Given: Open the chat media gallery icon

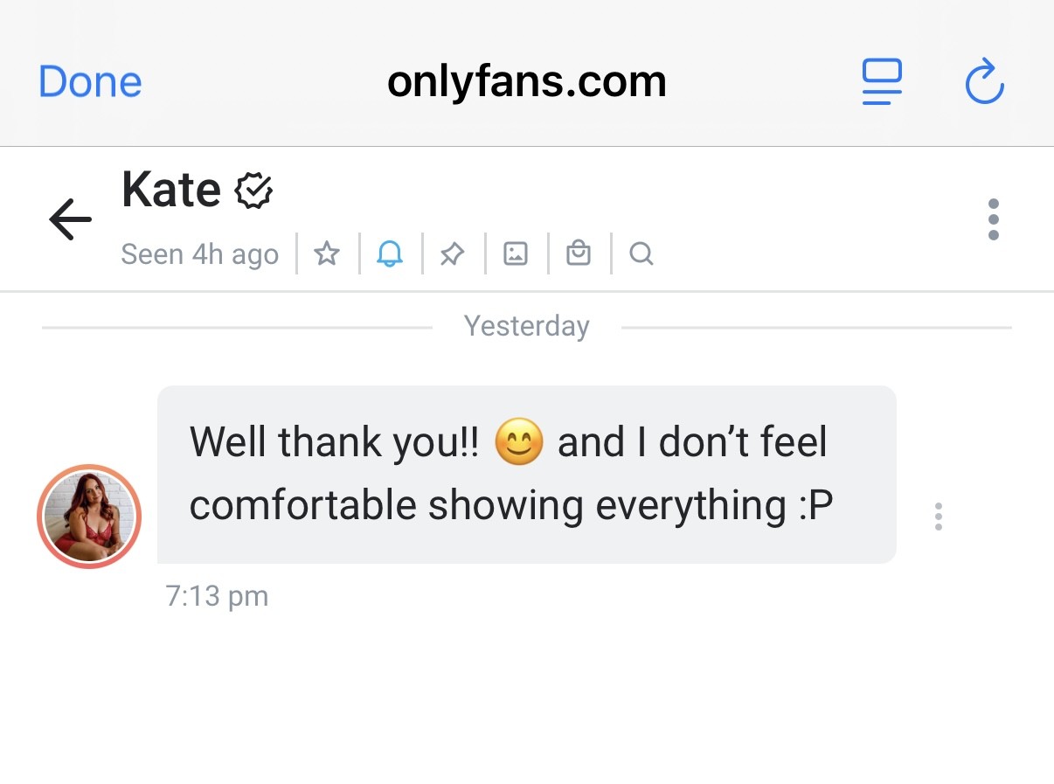Looking at the screenshot, I should tap(516, 254).
